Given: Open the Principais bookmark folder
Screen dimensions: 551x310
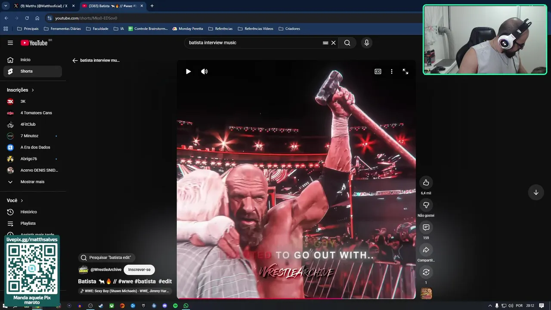Looking at the screenshot, I should (28, 29).
